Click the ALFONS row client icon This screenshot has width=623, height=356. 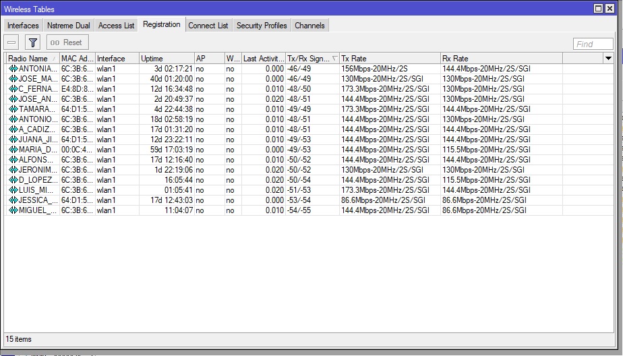pos(13,160)
